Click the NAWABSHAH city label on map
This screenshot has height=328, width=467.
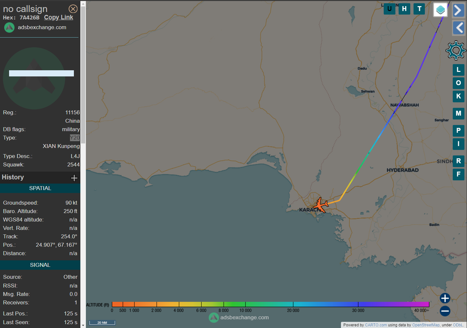tap(404, 105)
